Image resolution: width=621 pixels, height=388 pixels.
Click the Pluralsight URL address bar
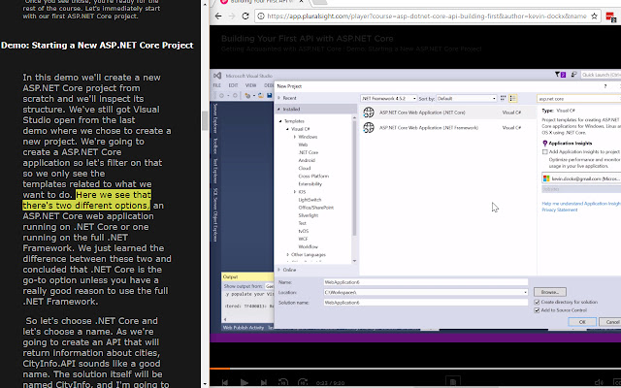click(x=427, y=16)
